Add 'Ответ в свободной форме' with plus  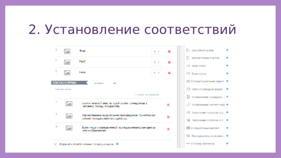(x=227, y=89)
